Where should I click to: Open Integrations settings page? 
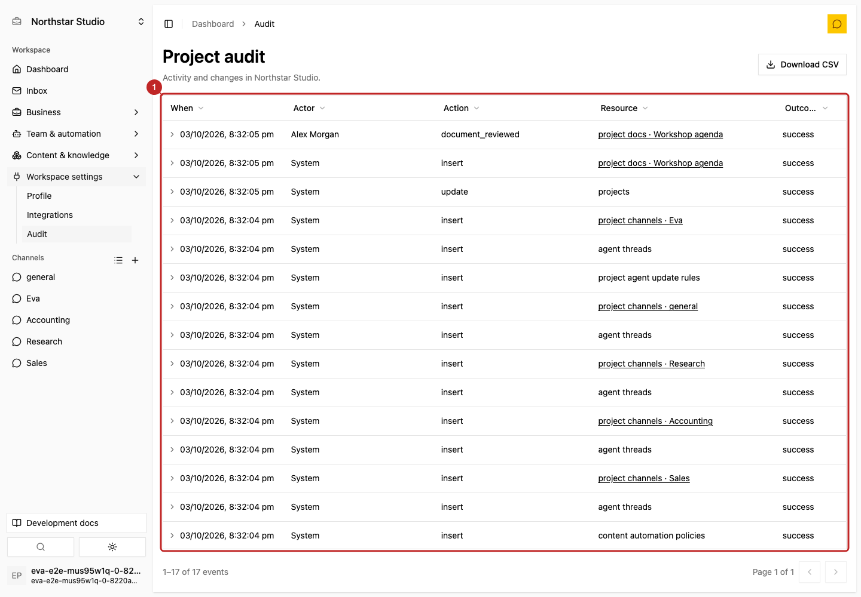pos(77,215)
